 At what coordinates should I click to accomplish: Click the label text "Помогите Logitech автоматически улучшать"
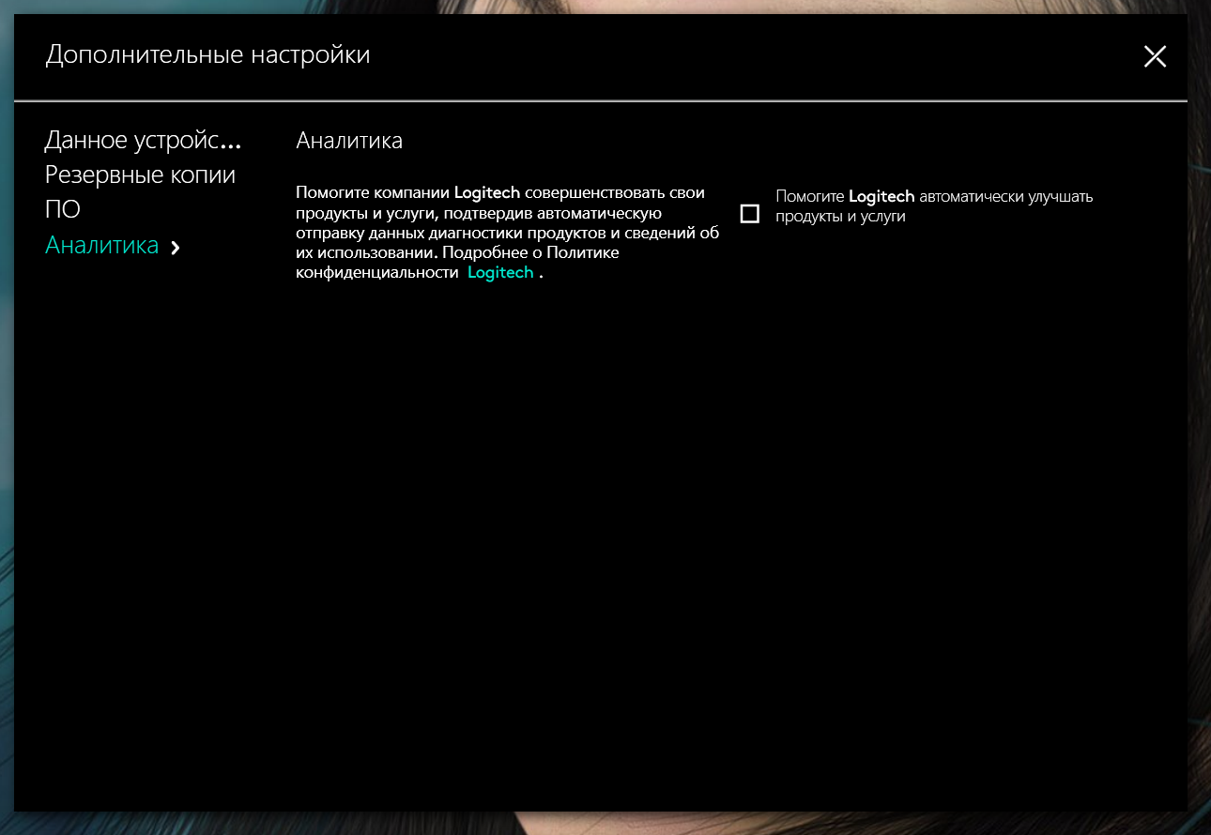coord(934,197)
